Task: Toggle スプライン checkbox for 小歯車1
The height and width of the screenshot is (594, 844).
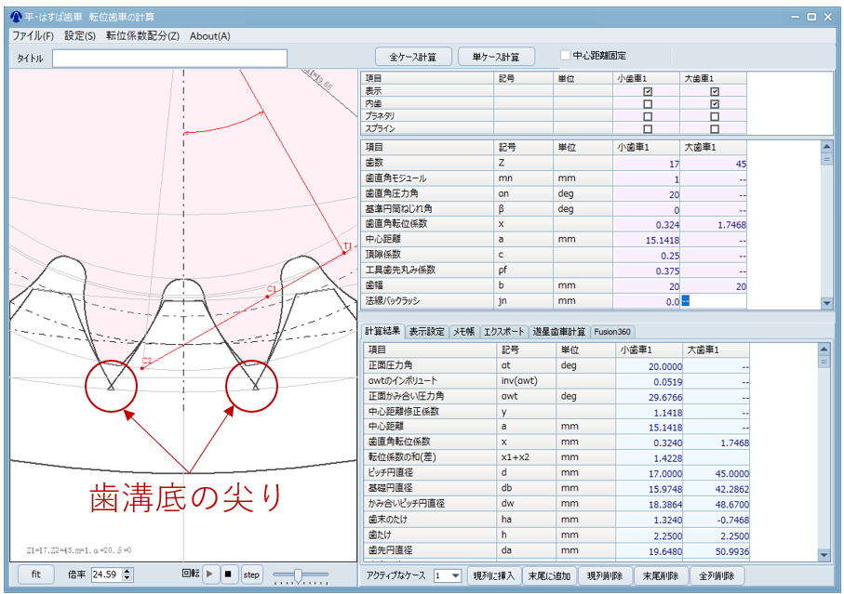Action: coord(648,129)
